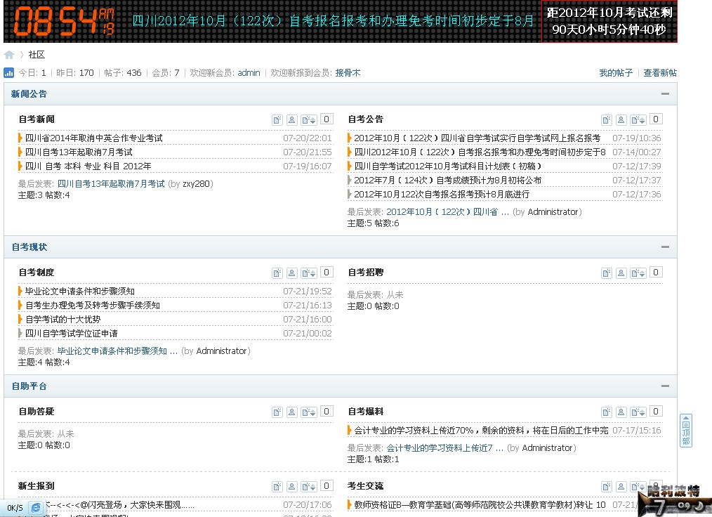This screenshot has height=517, width=712.
Task: Click sort-posts icon for 自考爆料 board
Action: pyautogui.click(x=638, y=412)
